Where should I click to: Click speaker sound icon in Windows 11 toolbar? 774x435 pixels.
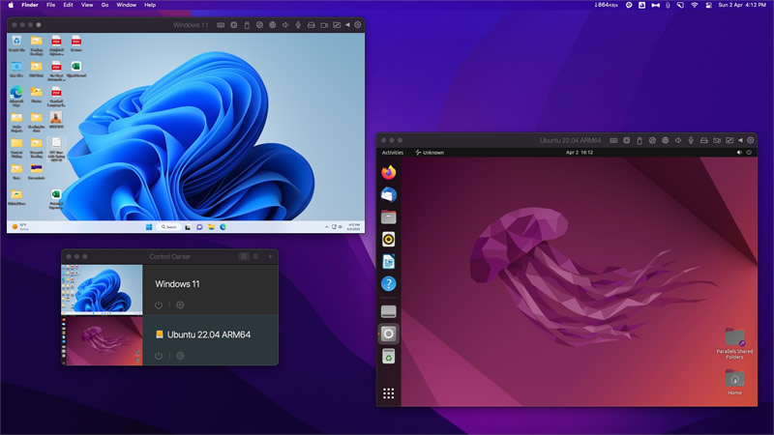pyautogui.click(x=285, y=25)
